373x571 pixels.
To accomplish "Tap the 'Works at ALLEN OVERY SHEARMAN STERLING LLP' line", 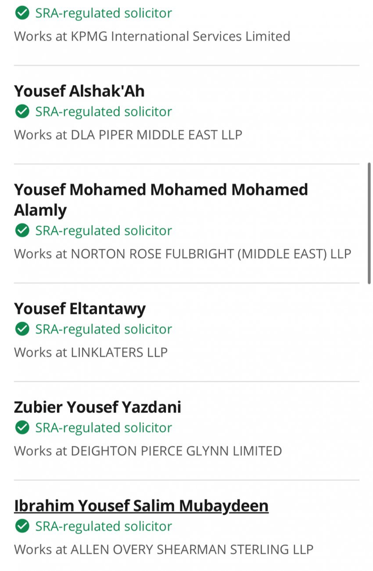I will [x=163, y=549].
